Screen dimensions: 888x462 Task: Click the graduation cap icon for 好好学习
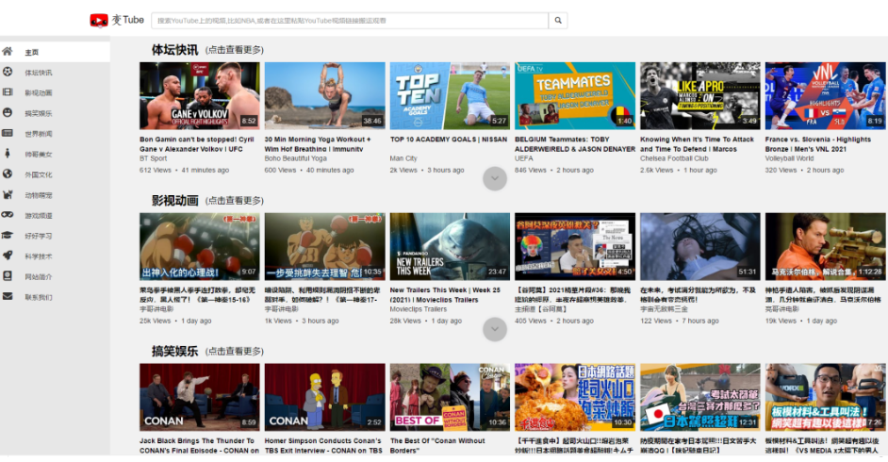pyautogui.click(x=8, y=235)
